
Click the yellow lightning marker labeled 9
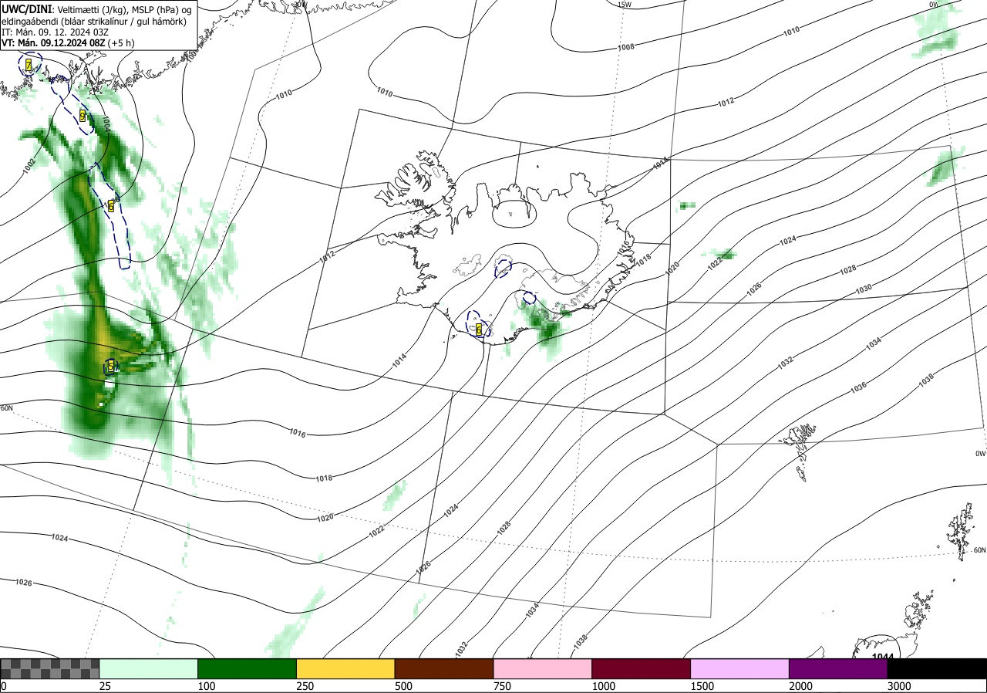point(83,116)
